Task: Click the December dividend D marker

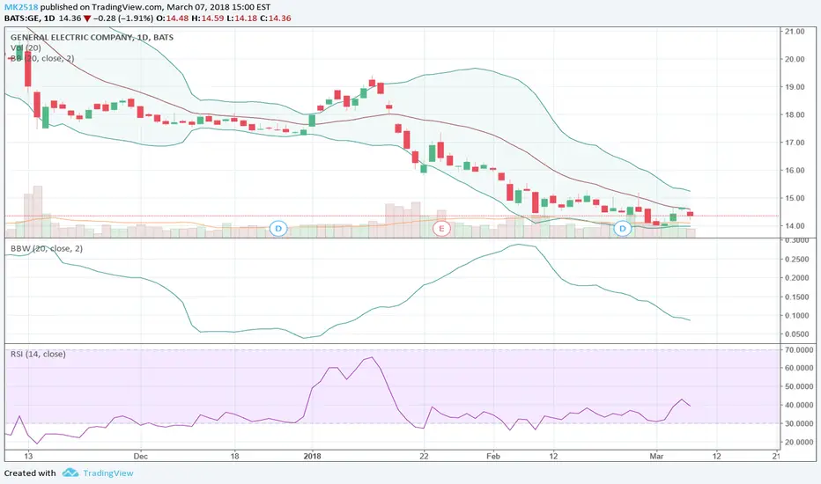Action: click(x=278, y=229)
